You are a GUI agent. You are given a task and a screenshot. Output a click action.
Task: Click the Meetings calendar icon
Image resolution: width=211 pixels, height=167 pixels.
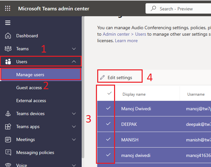pyautogui.click(x=8, y=139)
